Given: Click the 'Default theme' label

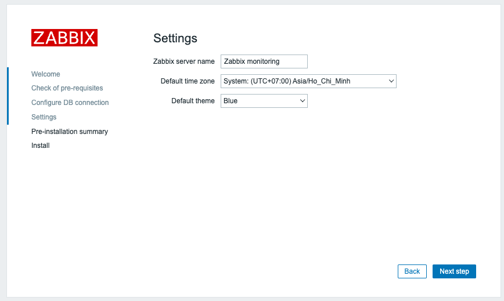Looking at the screenshot, I should click(193, 101).
